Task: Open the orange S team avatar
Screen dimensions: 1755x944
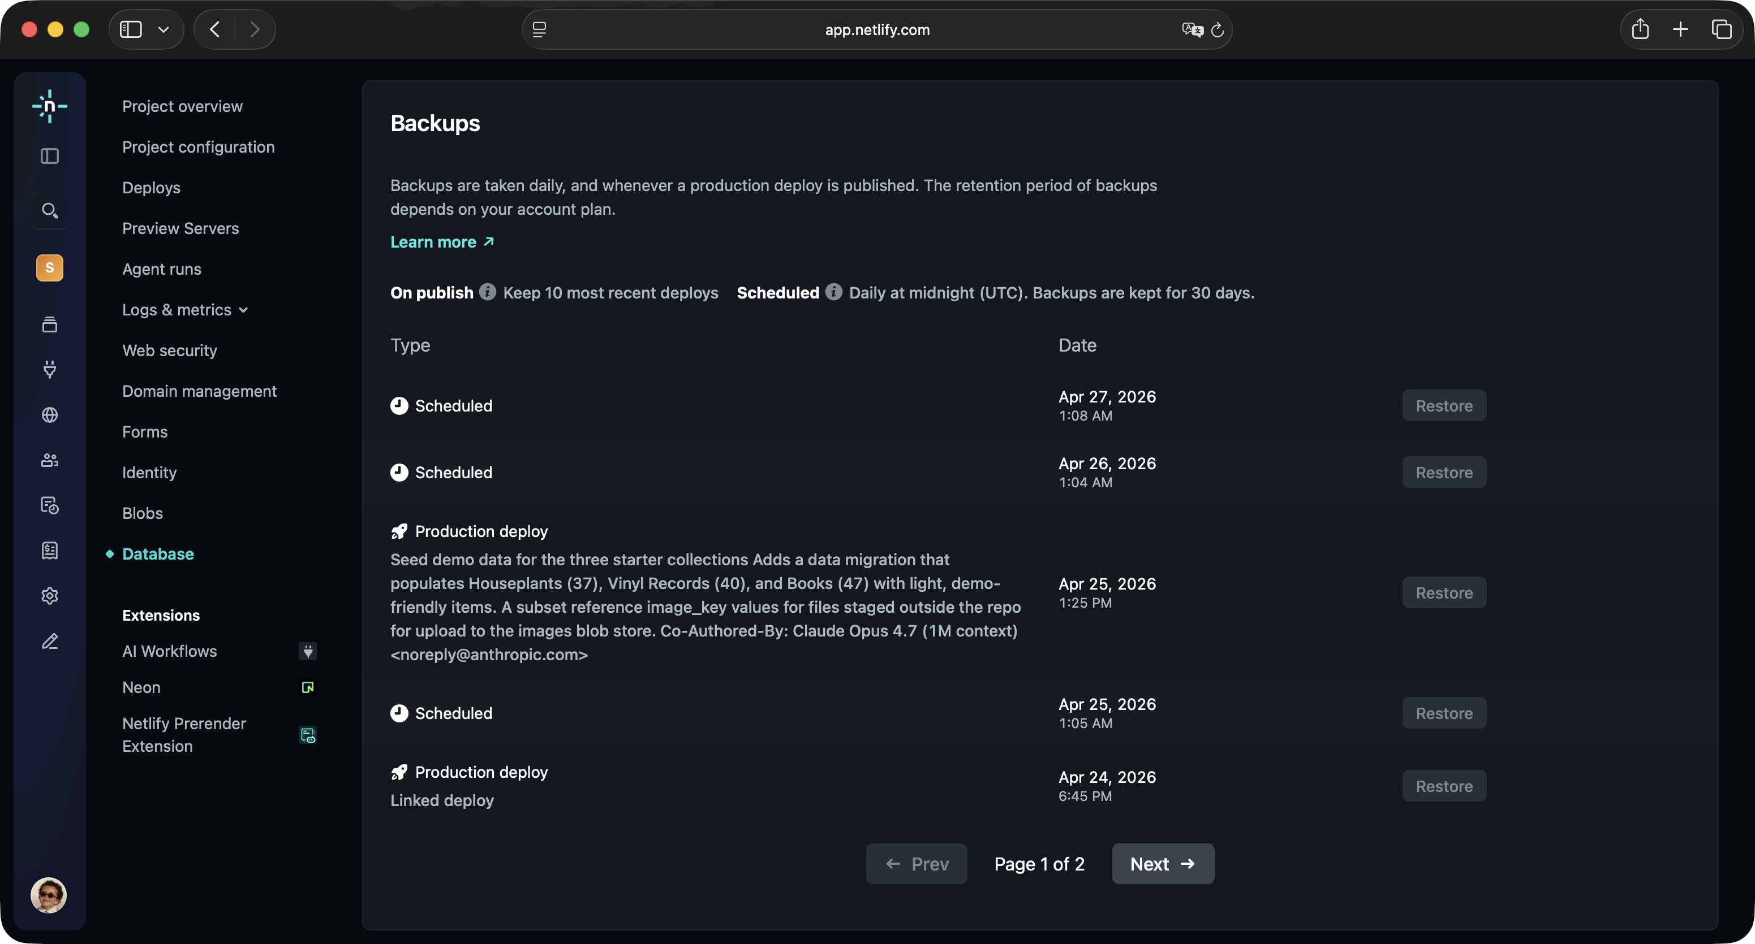Action: 49,267
